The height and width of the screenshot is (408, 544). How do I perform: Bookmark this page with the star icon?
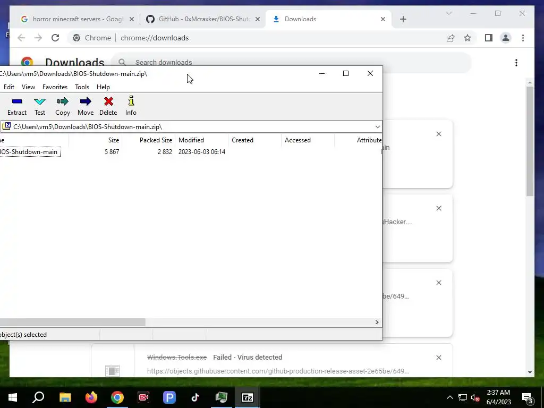pos(467,38)
